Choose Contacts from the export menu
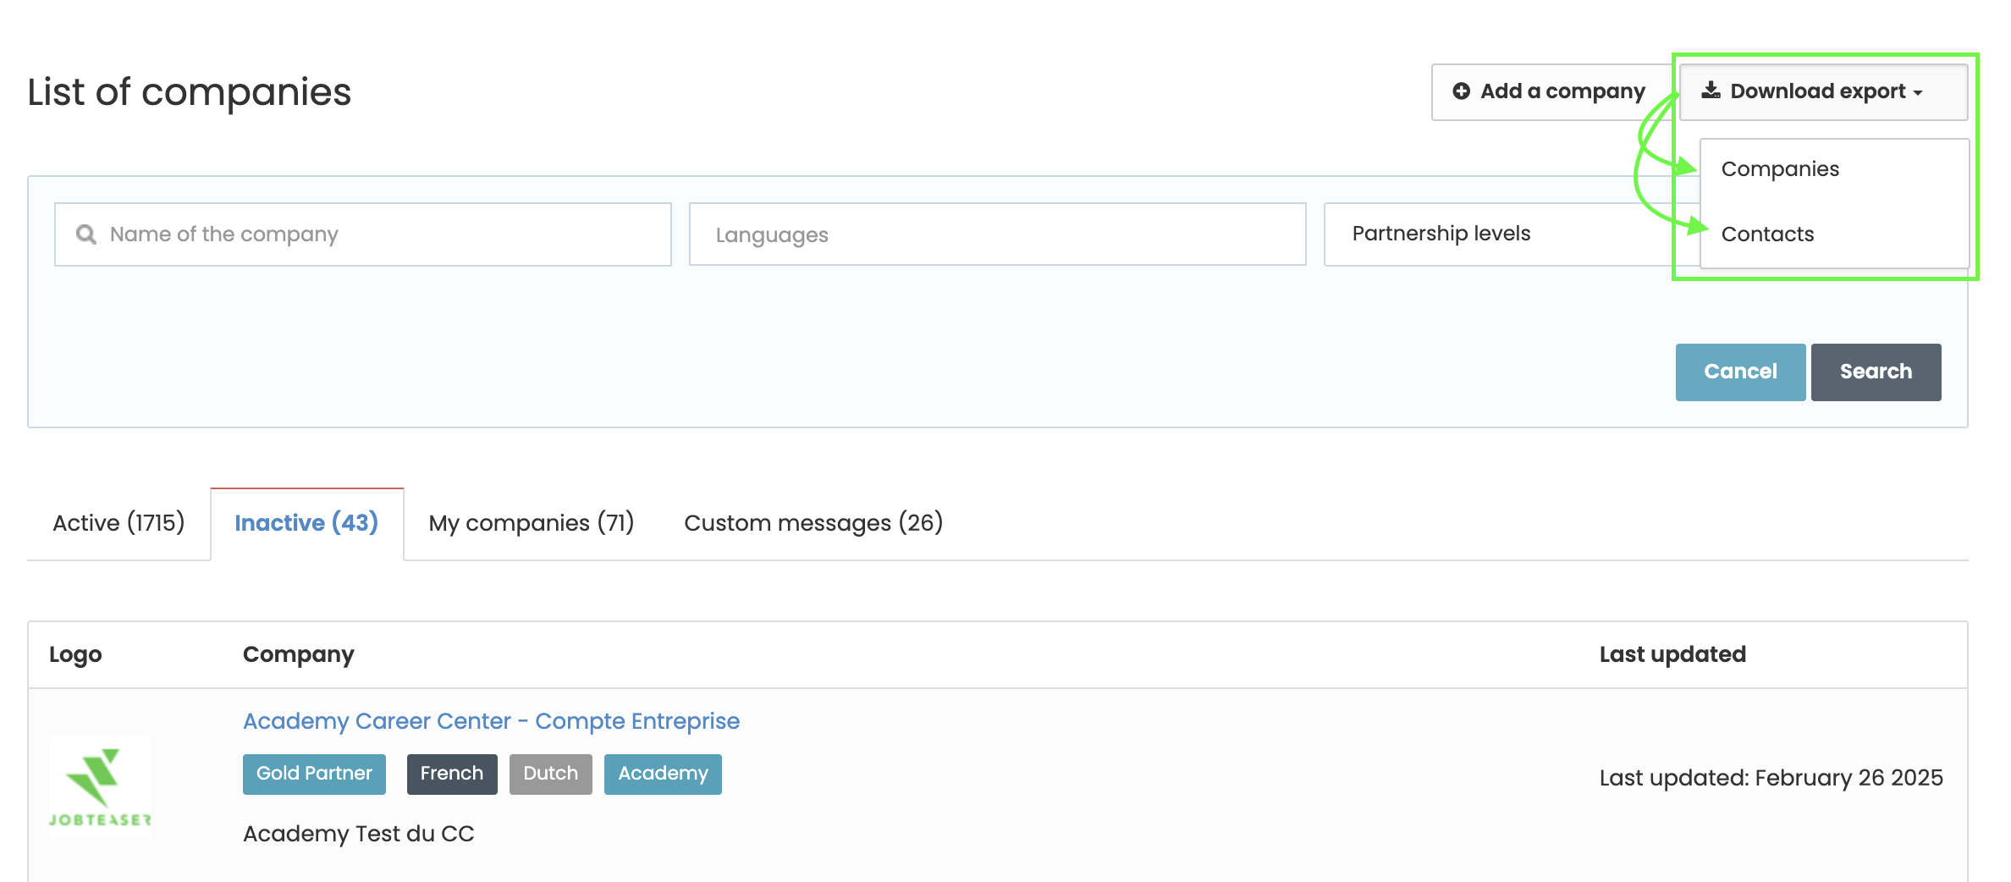Screen dimensions: 2011x882 click(1767, 234)
